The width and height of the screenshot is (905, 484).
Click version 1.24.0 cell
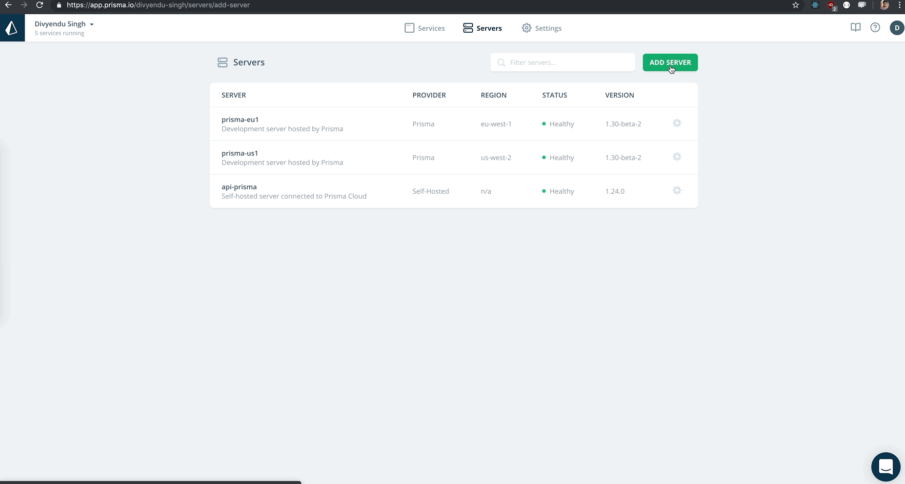615,191
